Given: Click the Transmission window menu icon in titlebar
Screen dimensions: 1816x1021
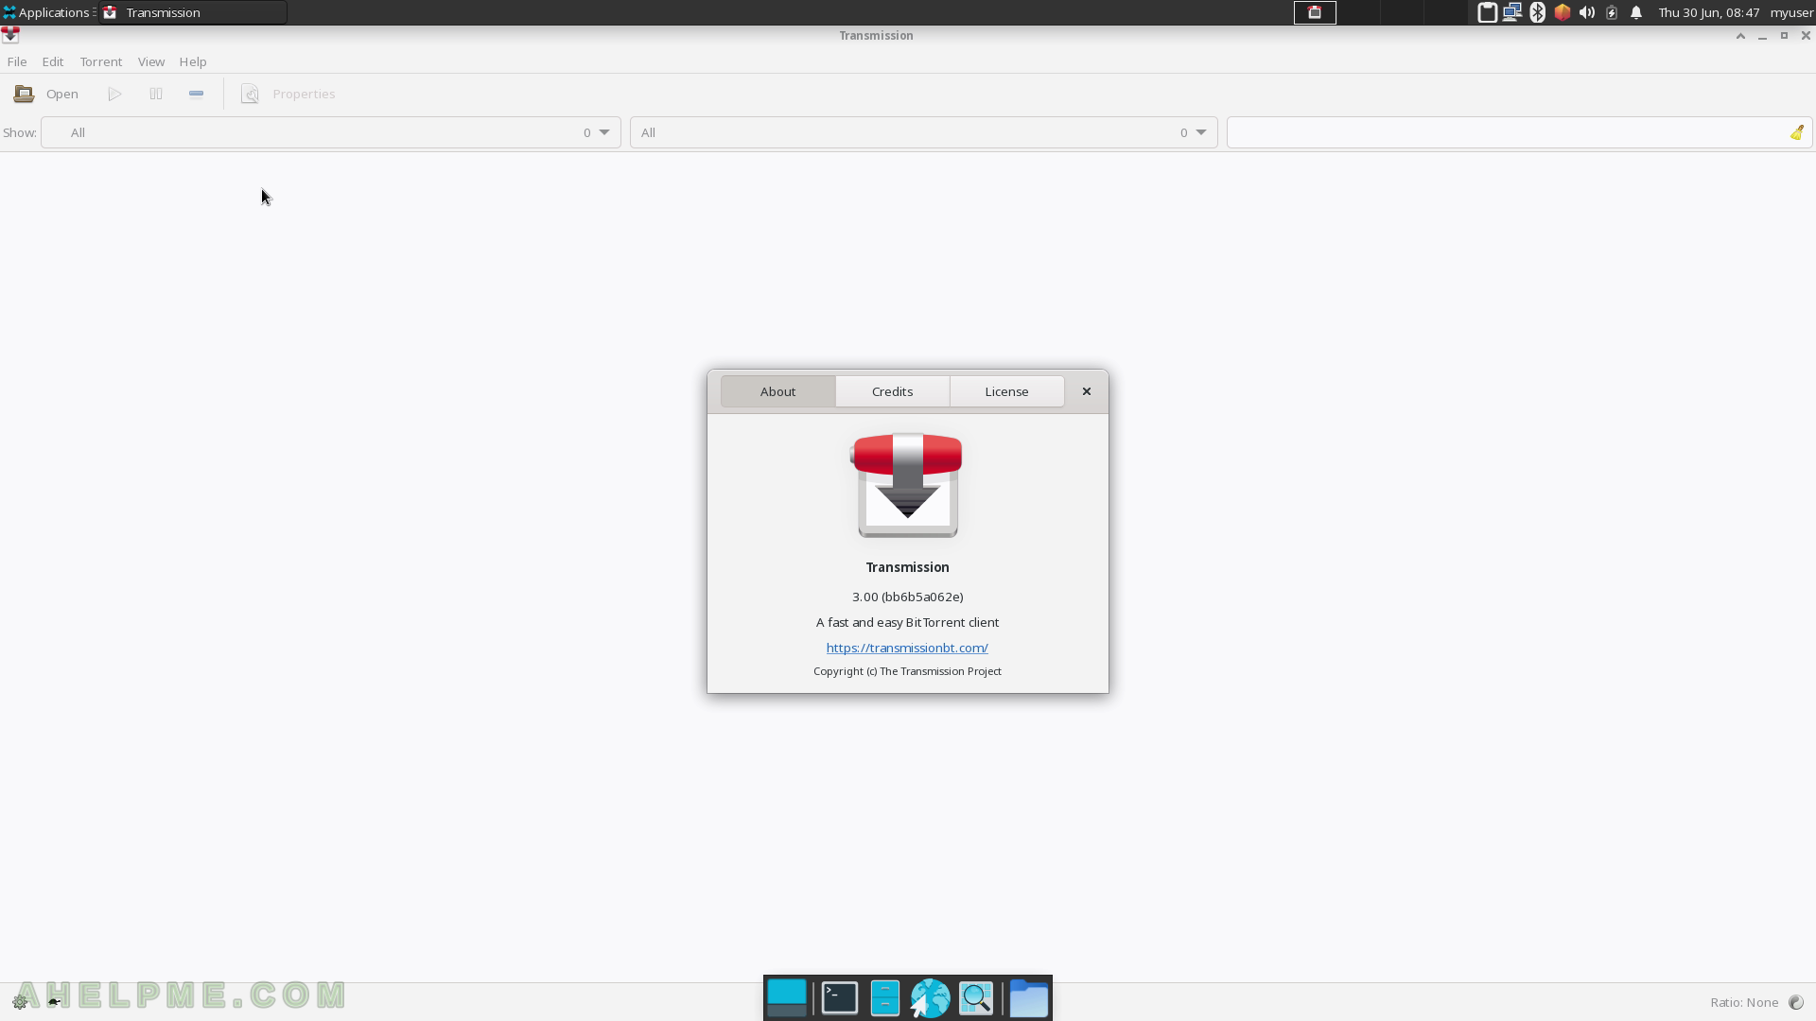Looking at the screenshot, I should (10, 35).
